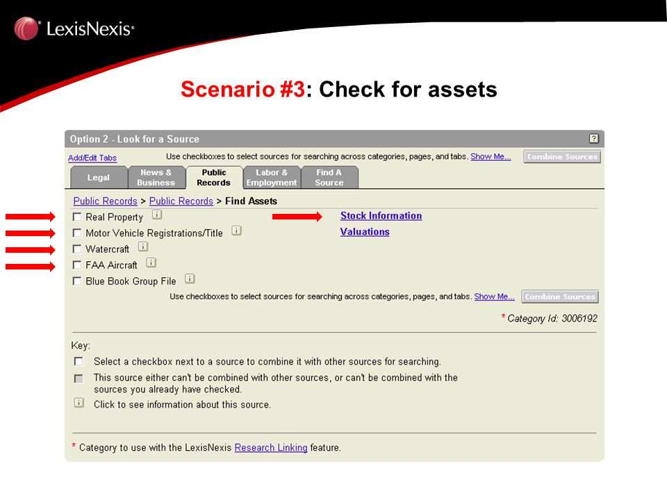Viewport: 667px width, 500px height.
Task: Switch to the Legal tab
Action: pyautogui.click(x=99, y=177)
